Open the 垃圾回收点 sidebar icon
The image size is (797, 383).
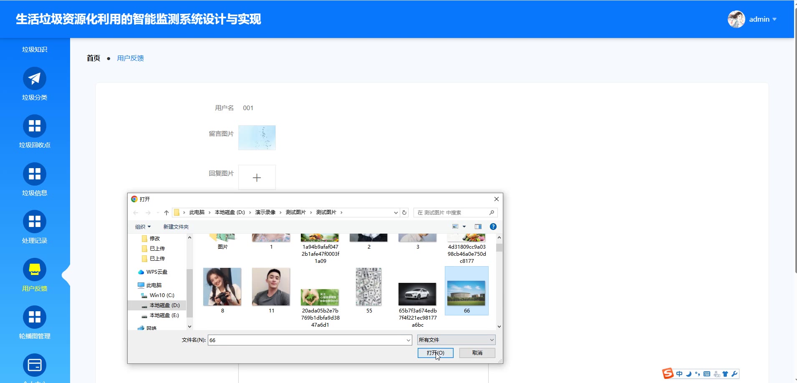point(34,126)
